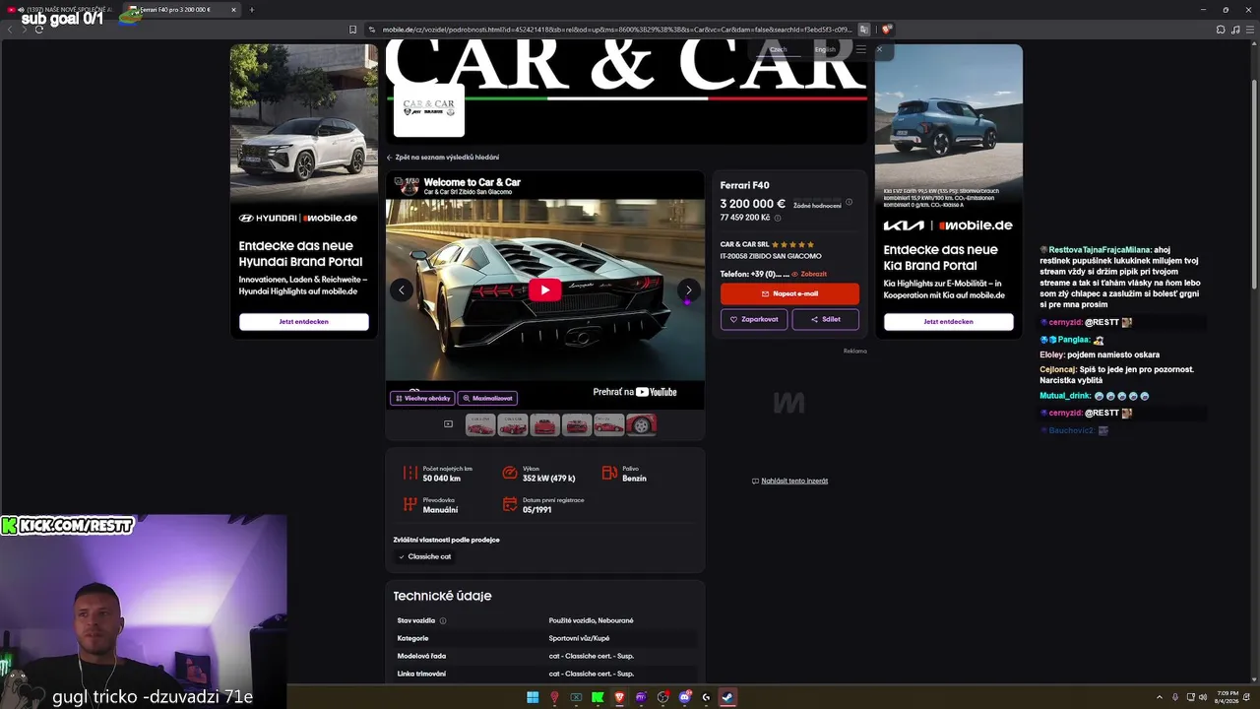The width and height of the screenshot is (1260, 709).
Task: Select English in the translate popup
Action: tap(825, 49)
